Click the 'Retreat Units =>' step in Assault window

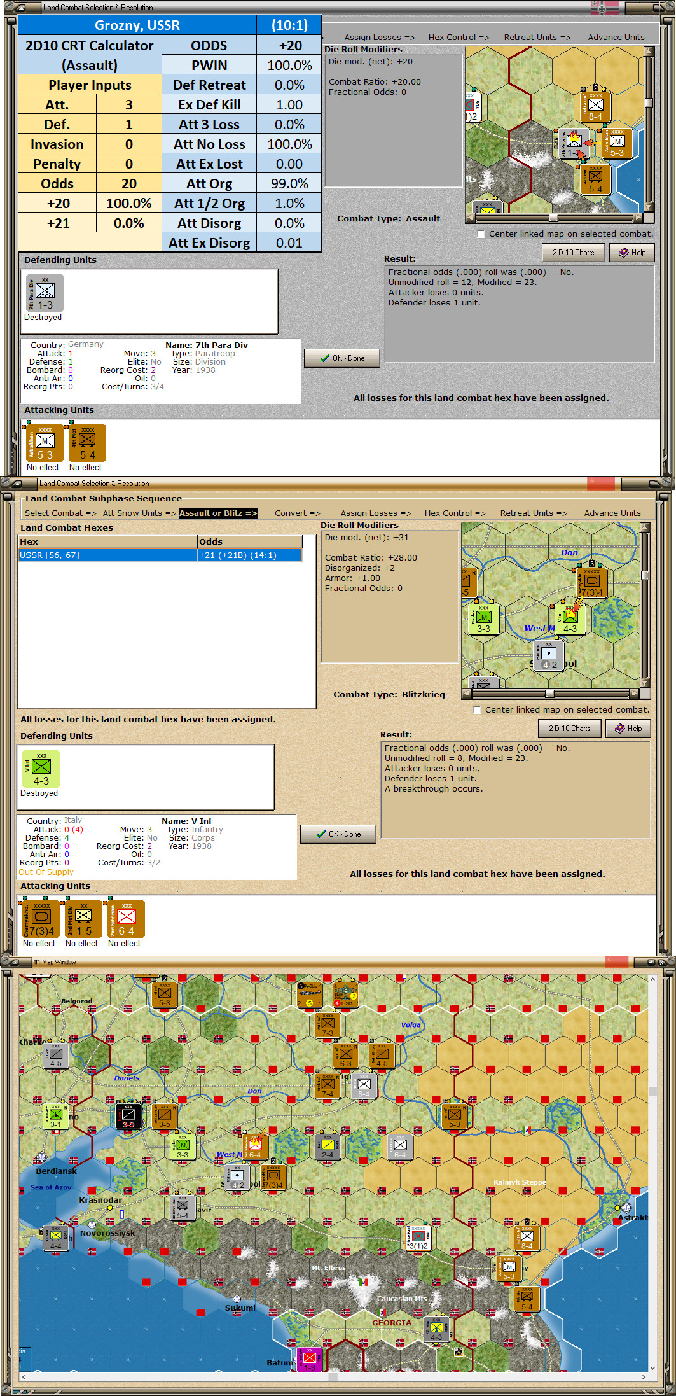pyautogui.click(x=537, y=38)
